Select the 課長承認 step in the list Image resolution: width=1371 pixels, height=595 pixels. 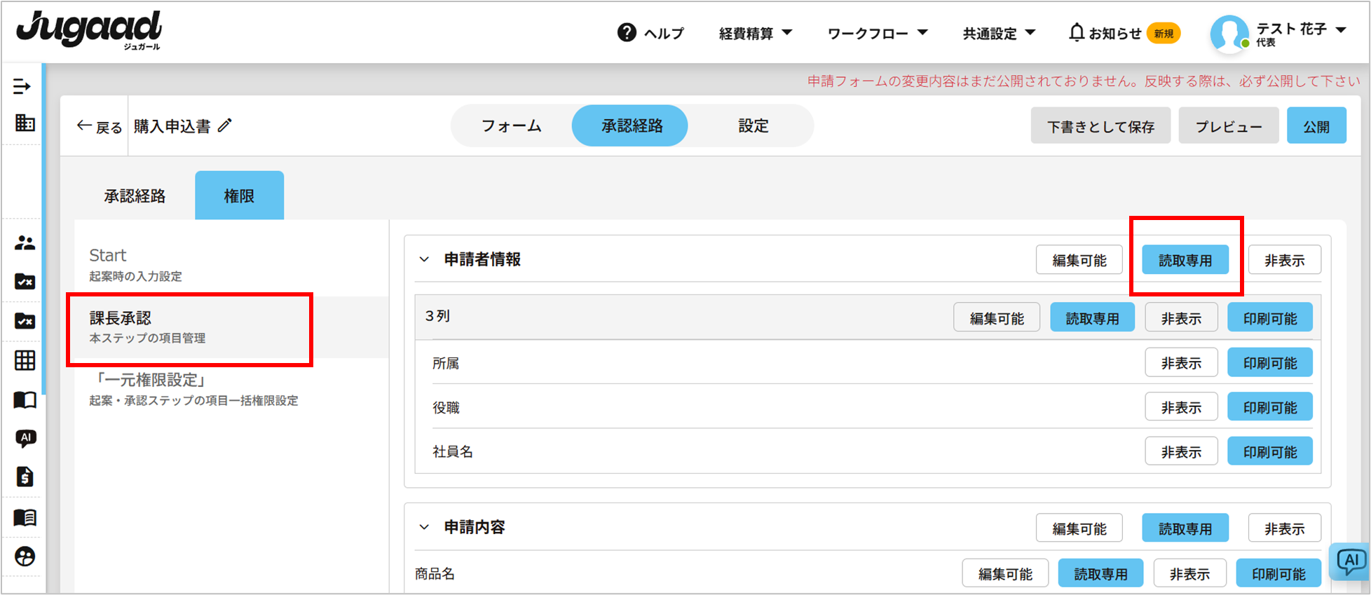pyautogui.click(x=189, y=327)
